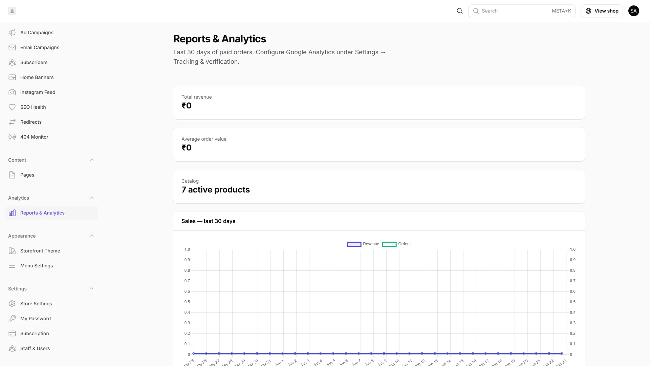The height and width of the screenshot is (366, 650).
Task: Click the Staff & Users people icon
Action: coord(12,348)
